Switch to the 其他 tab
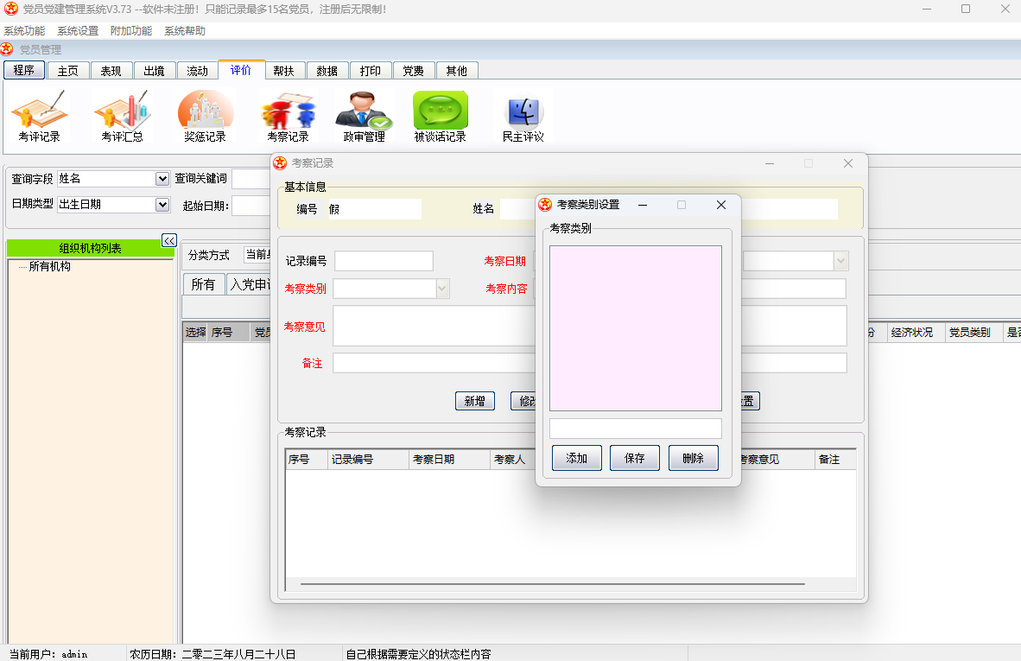 (456, 70)
